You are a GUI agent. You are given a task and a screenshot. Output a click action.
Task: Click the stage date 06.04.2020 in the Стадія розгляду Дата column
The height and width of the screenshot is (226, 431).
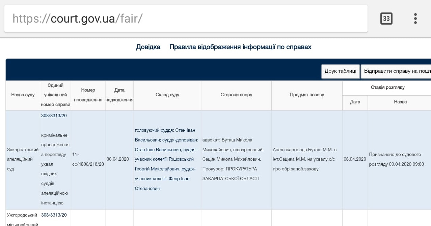tap(355, 159)
